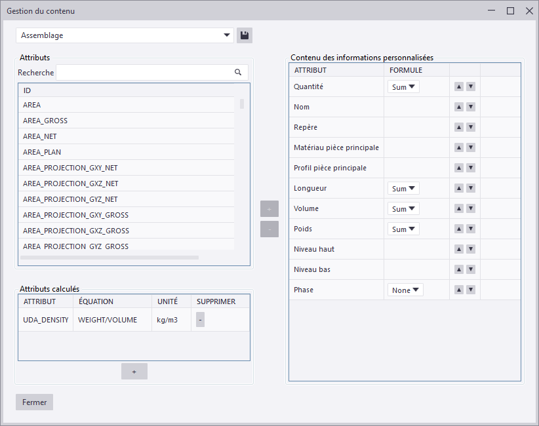Move Longueur row up with arrow
The width and height of the screenshot is (539, 426).
[459, 188]
